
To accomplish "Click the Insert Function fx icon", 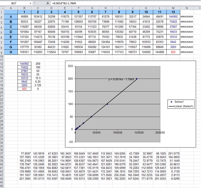I will click(x=47, y=3).
